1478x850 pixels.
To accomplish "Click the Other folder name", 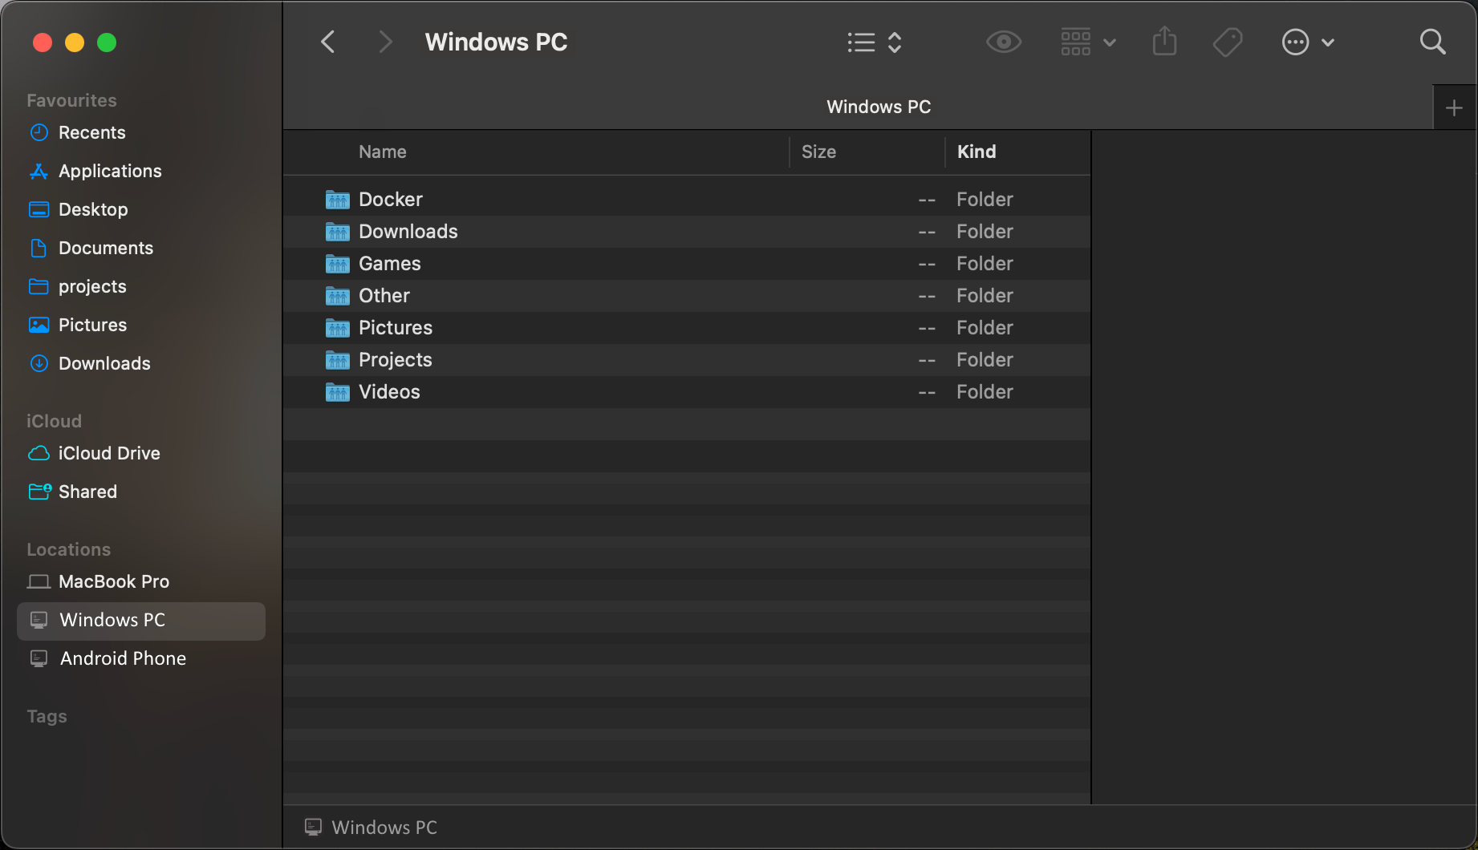I will tap(384, 296).
